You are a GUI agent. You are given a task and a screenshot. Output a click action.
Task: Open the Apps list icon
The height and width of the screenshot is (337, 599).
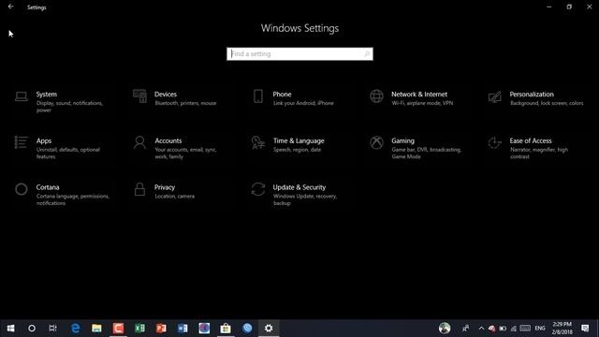click(x=21, y=142)
